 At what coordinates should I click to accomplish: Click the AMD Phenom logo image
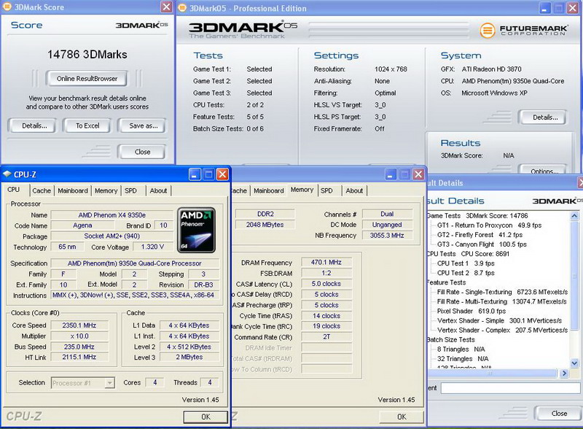click(196, 230)
